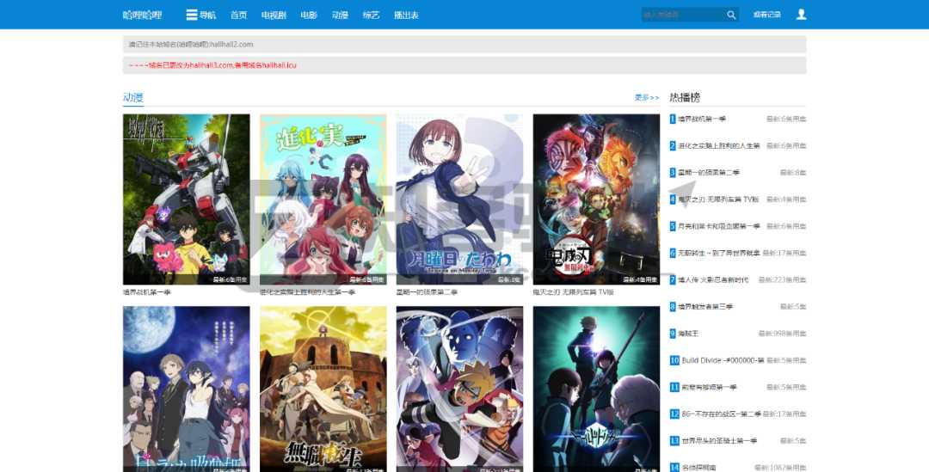Click the 更多>> link for 动漫
The width and height of the screenshot is (929, 472).
point(647,98)
